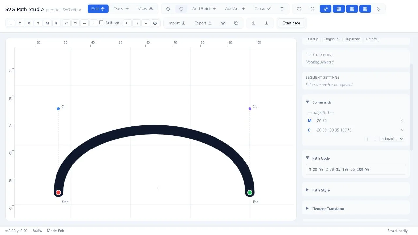This screenshot has height=235, width=418.
Task: Click the send backward down-arrow icon
Action: 266,23
